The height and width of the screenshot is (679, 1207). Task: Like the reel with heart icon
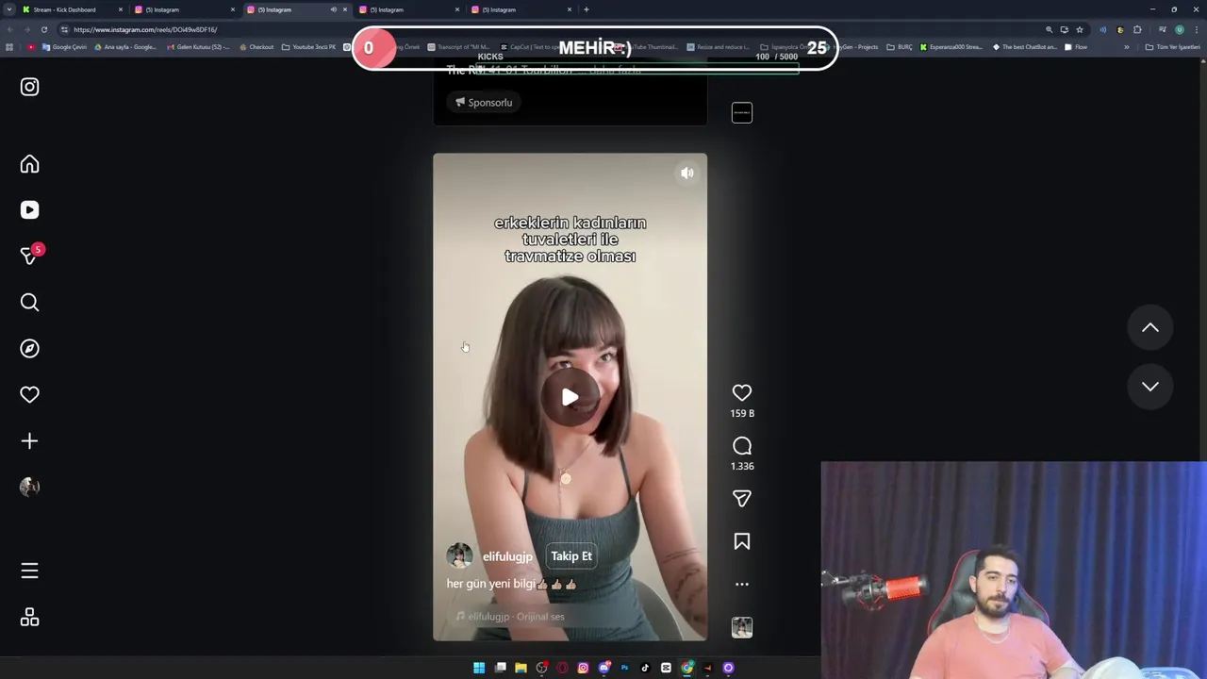click(742, 392)
